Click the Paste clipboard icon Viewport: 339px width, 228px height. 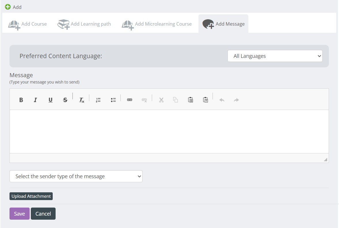[190, 100]
